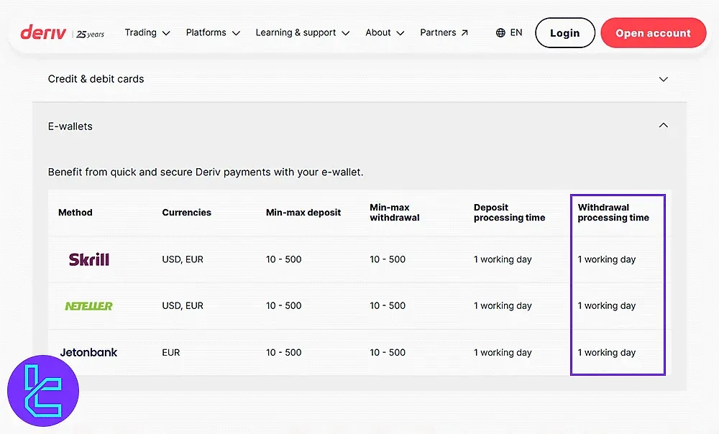Click Jetonbank's EUR currency cell
The image size is (719, 434).
point(171,352)
